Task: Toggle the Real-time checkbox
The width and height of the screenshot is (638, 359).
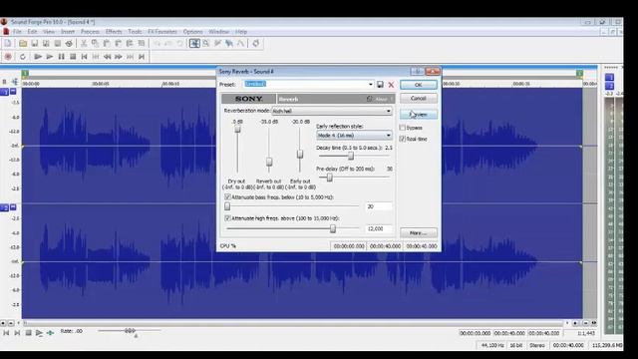Action: (403, 139)
